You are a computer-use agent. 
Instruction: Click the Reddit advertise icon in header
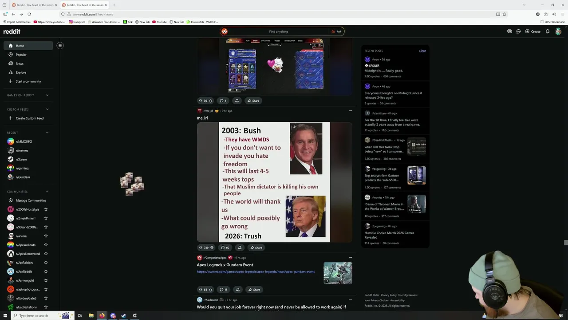click(x=509, y=32)
